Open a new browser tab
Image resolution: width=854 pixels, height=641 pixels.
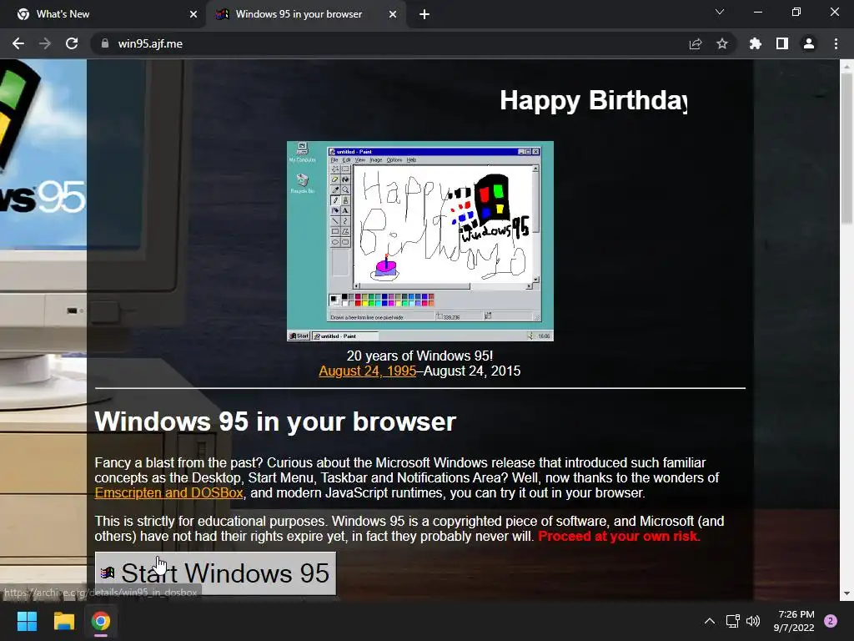tap(424, 14)
